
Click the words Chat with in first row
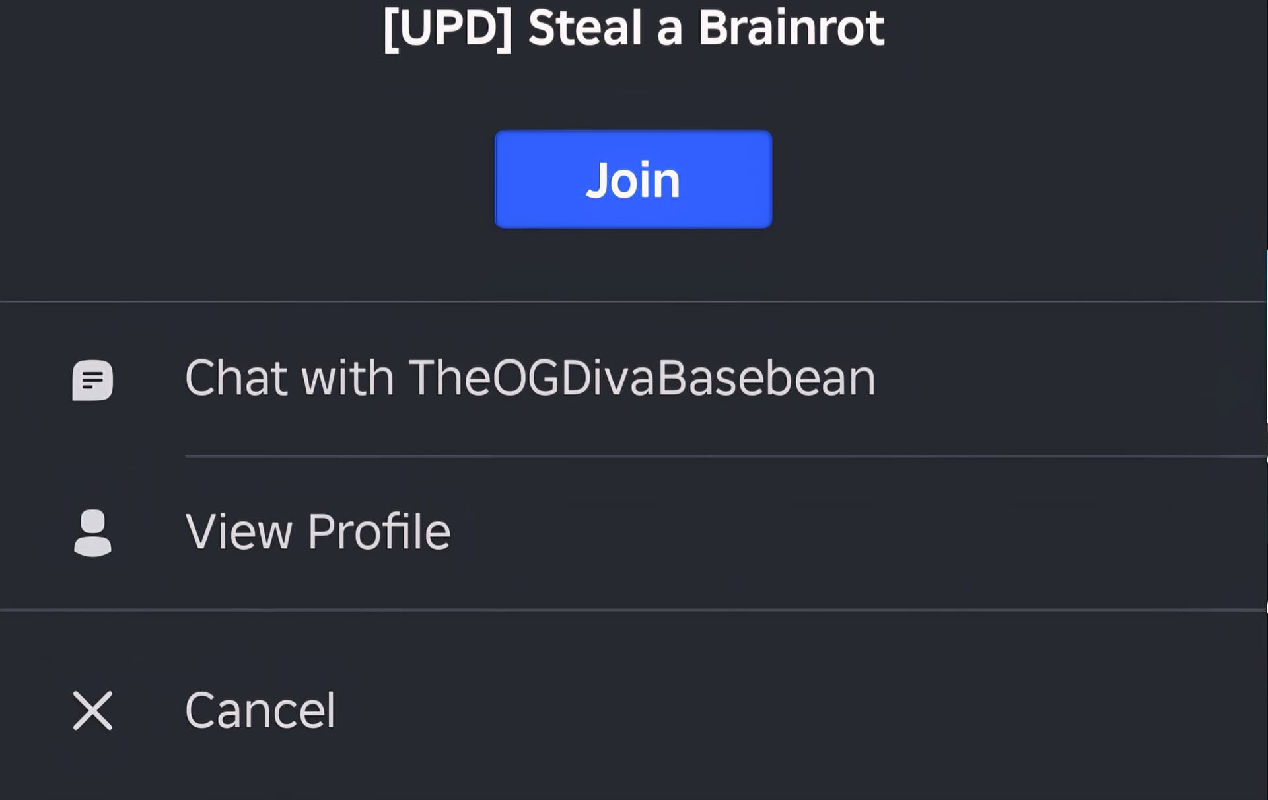pos(289,378)
